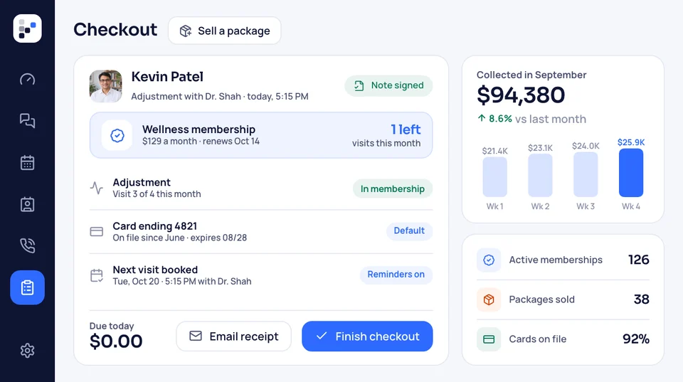Click the green up arrow beside 8.6%
This screenshot has width=683, height=382.
click(x=482, y=118)
